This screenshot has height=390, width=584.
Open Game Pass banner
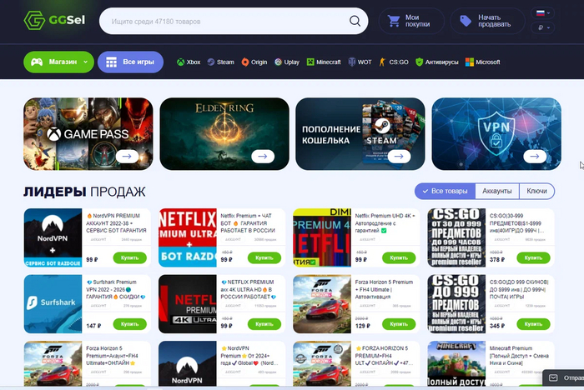[88, 133]
